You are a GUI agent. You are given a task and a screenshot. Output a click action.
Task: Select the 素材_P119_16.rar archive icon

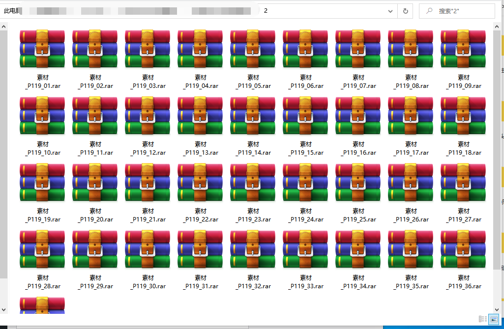pos(358,115)
